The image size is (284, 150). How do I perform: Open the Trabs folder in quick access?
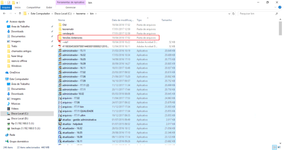[x=14, y=46]
